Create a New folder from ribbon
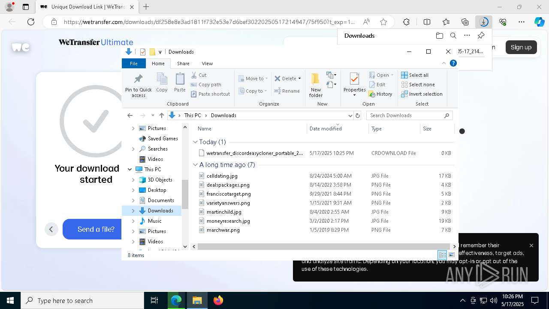Image resolution: width=549 pixels, height=309 pixels. point(316,85)
